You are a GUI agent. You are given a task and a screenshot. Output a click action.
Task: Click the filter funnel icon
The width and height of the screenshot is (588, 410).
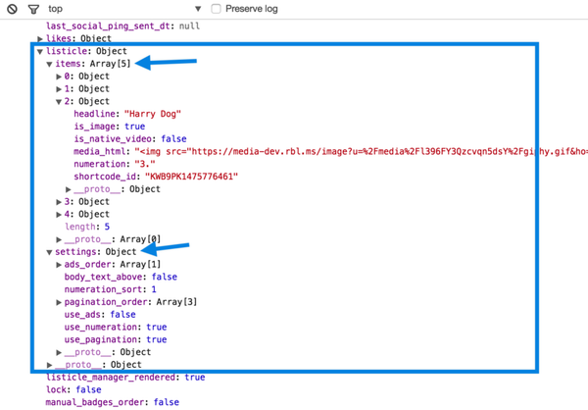click(x=34, y=9)
